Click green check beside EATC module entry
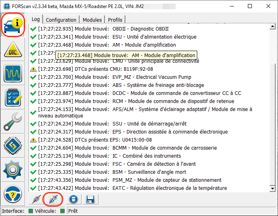The height and width of the screenshot is (216, 278). [33, 188]
